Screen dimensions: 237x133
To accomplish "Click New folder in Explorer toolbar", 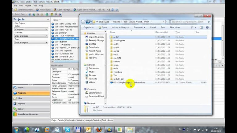I will coord(175,27).
